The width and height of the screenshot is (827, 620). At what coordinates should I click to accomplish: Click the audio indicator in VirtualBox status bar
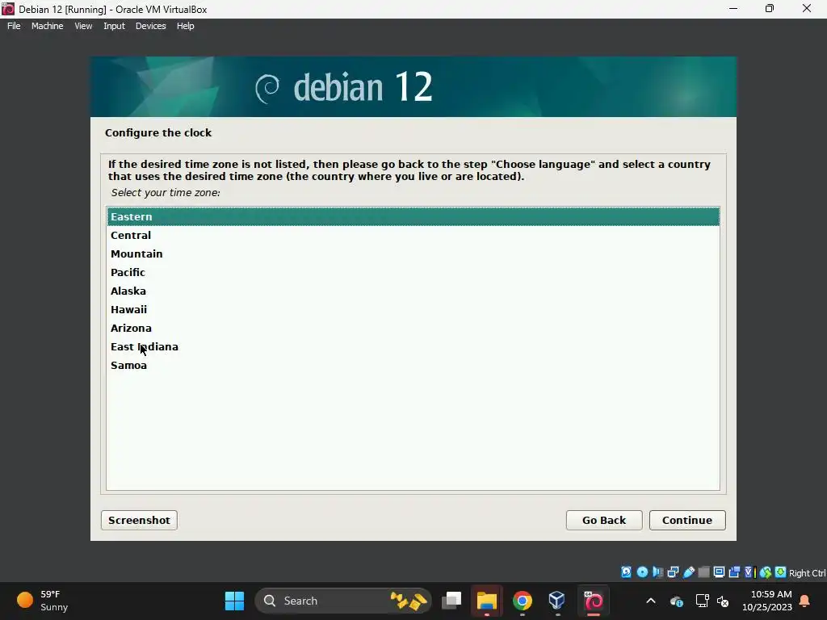[x=657, y=572]
